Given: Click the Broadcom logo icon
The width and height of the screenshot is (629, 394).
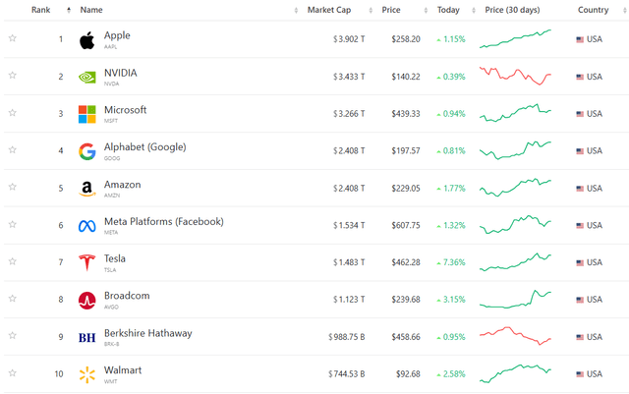Looking at the screenshot, I should pyautogui.click(x=86, y=300).
